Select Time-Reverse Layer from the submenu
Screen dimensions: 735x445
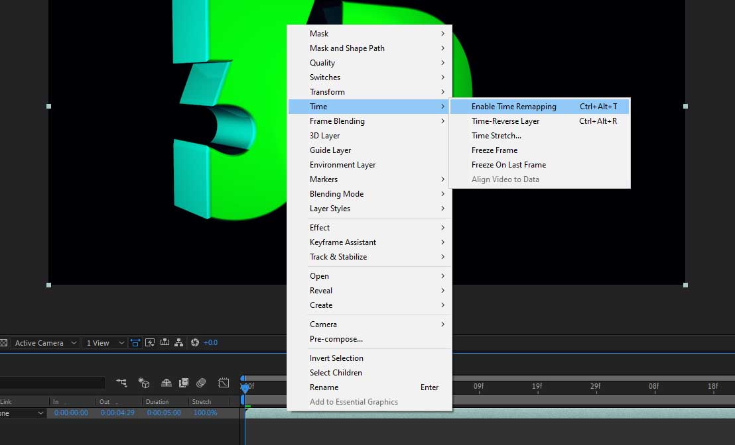pyautogui.click(x=507, y=121)
